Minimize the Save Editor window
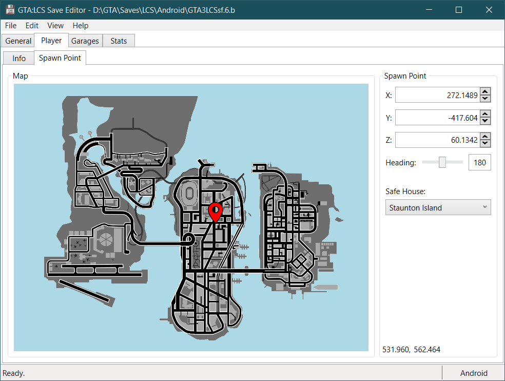Image resolution: width=505 pixels, height=381 pixels. tap(429, 10)
